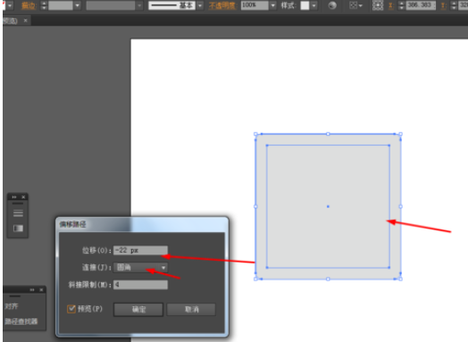
Task: Open the gradient panel icon in mini dock
Action: click(18, 229)
